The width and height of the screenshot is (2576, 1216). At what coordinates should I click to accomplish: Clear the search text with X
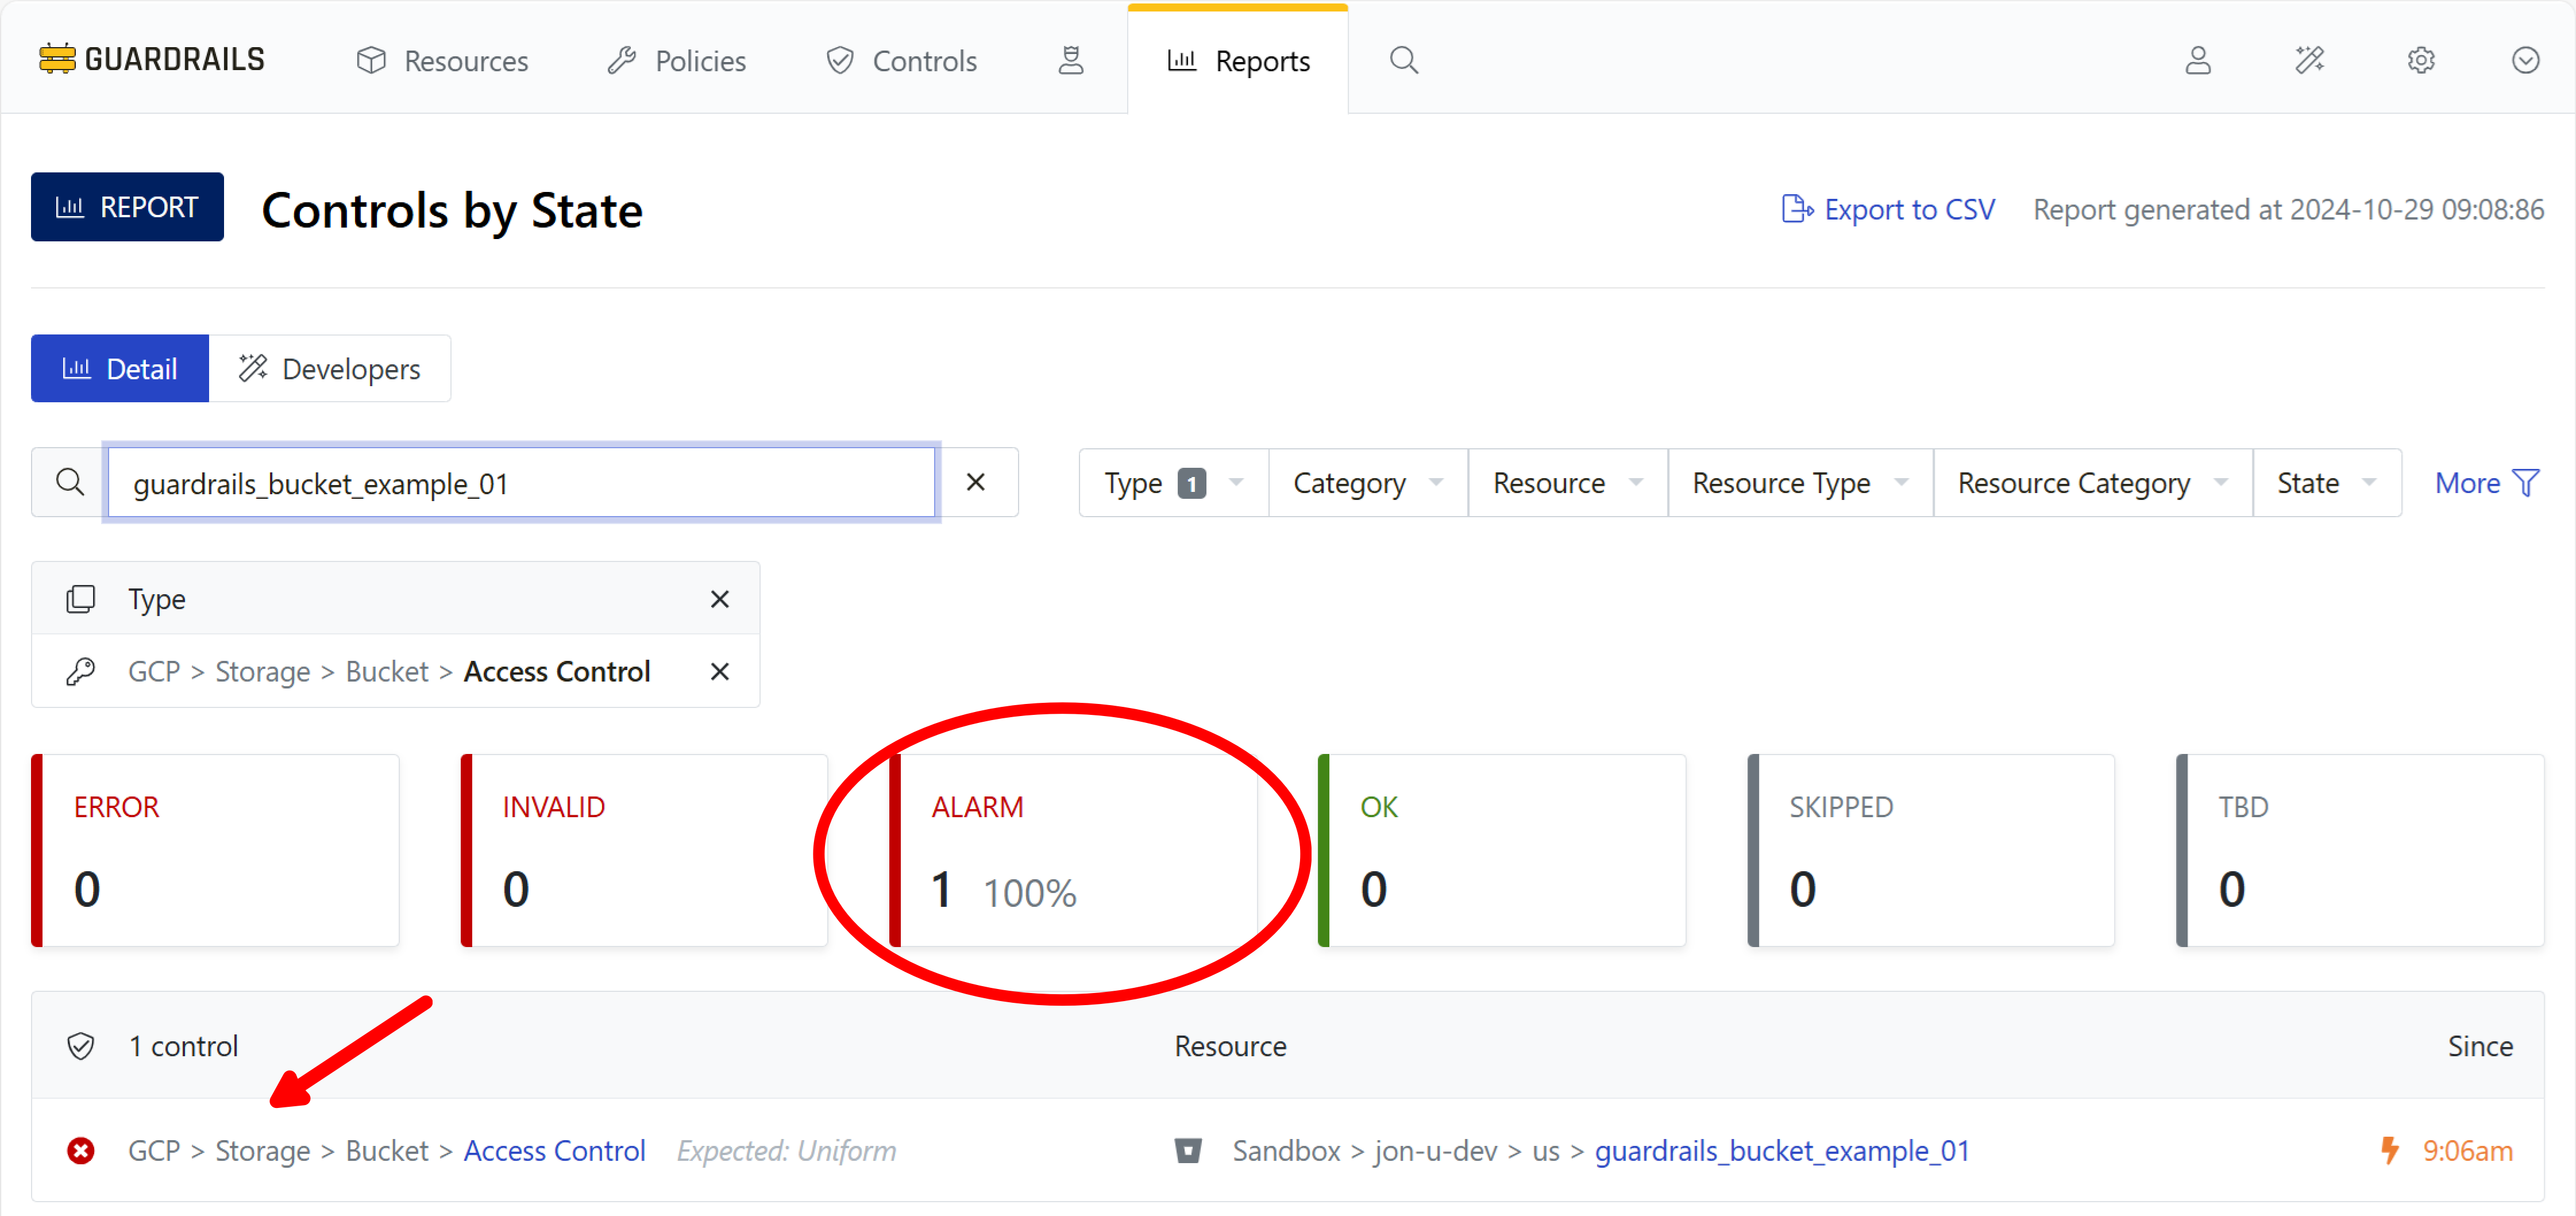[x=975, y=483]
